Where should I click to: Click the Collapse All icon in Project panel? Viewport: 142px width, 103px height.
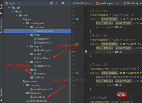57,3
